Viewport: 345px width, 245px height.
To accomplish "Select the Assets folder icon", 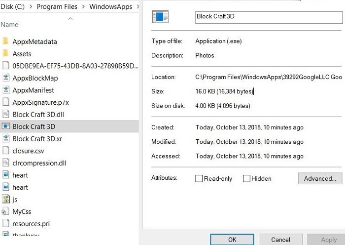I will (x=6, y=54).
